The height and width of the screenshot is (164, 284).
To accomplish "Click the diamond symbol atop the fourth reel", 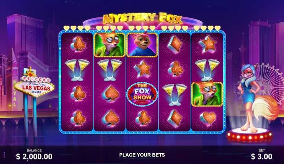I will click(174, 44).
